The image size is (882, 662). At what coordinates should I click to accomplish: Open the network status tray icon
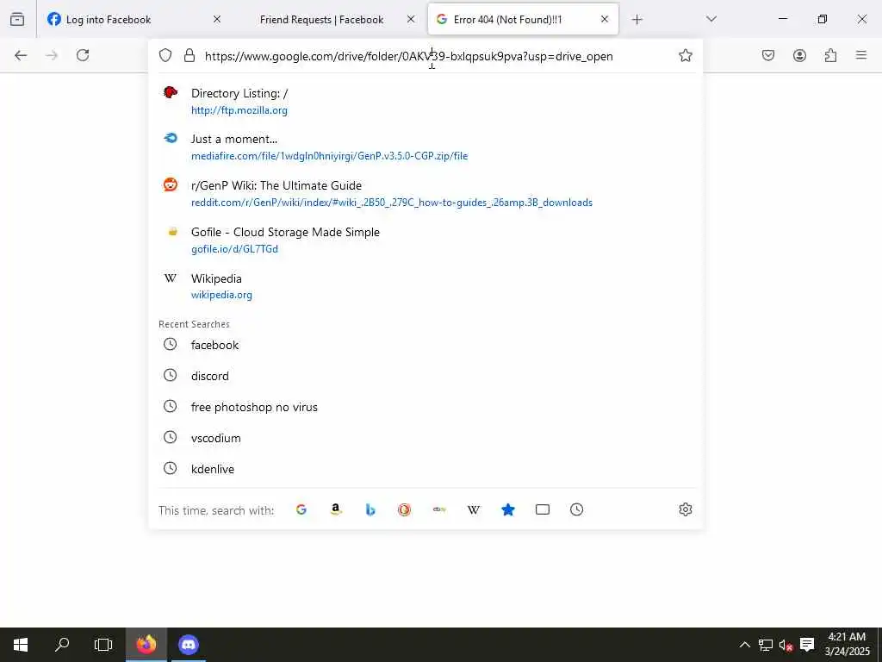click(x=765, y=645)
